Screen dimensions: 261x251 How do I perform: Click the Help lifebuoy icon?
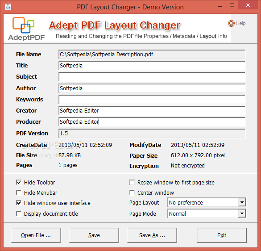tap(231, 23)
